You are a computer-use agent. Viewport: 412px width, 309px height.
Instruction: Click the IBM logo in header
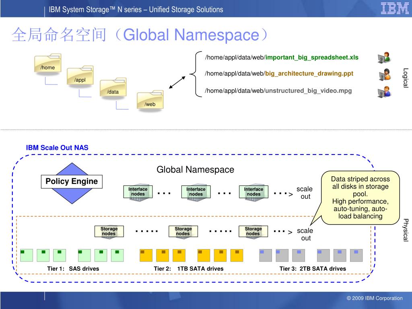(x=395, y=8)
